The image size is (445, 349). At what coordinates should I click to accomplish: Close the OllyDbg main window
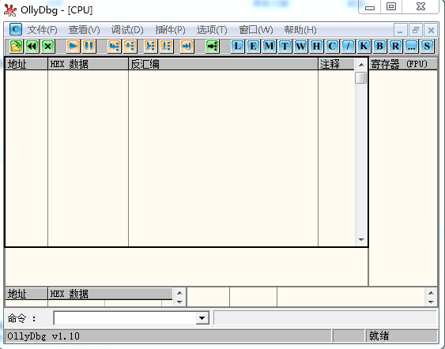point(420,6)
